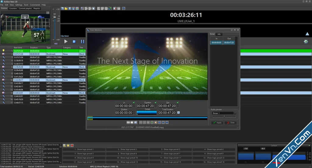Switch to the Playlists tab
Viewport: 312px width, 168px height.
(37, 8)
